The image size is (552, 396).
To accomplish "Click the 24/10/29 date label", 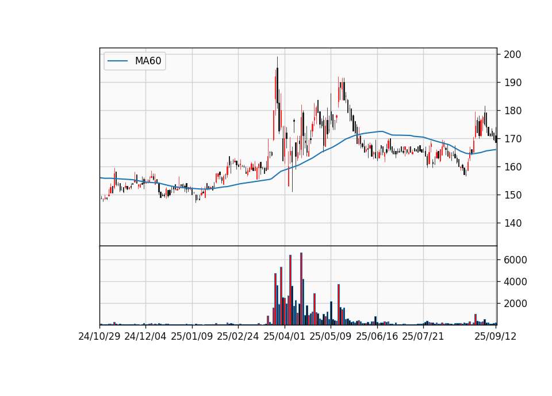I will pos(99,336).
